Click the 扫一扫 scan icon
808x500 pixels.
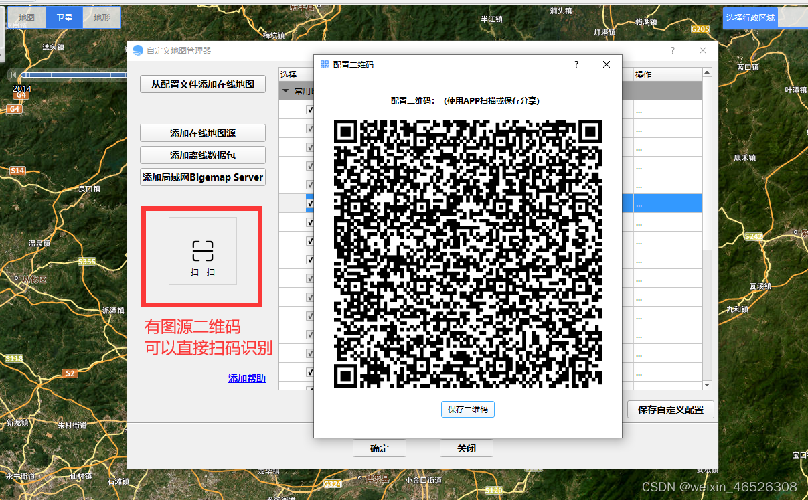[203, 250]
